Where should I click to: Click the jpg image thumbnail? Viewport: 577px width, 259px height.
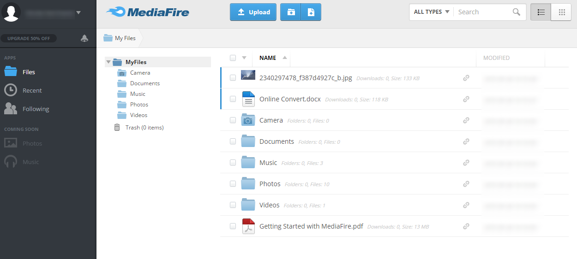coord(248,76)
